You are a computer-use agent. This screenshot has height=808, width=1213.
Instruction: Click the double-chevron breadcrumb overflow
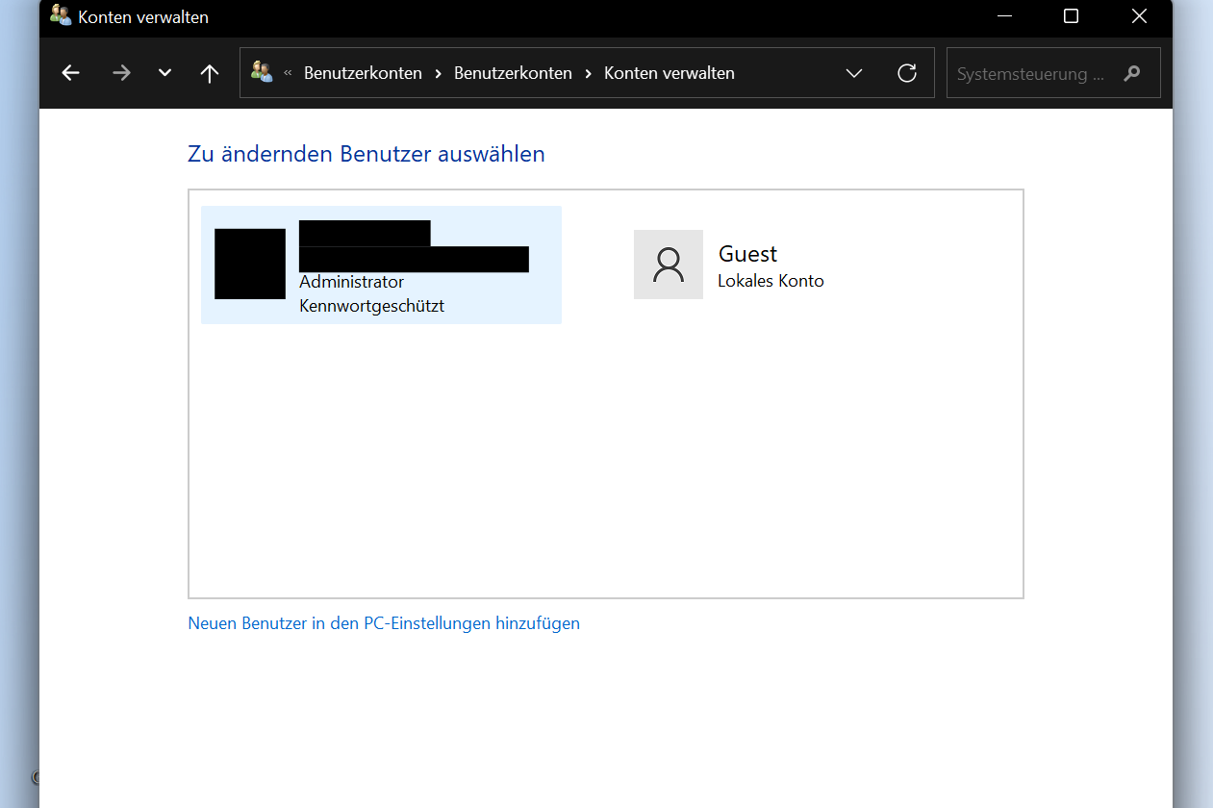288,73
